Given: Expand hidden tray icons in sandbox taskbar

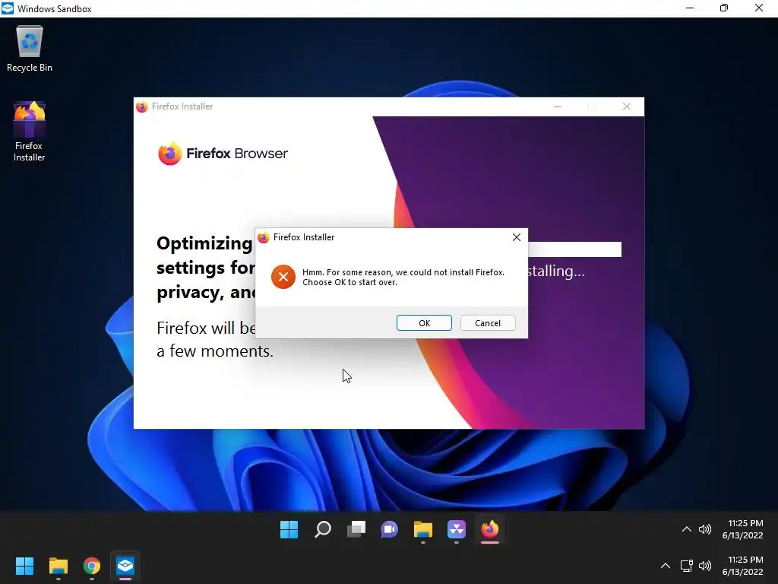Looking at the screenshot, I should click(x=687, y=529).
